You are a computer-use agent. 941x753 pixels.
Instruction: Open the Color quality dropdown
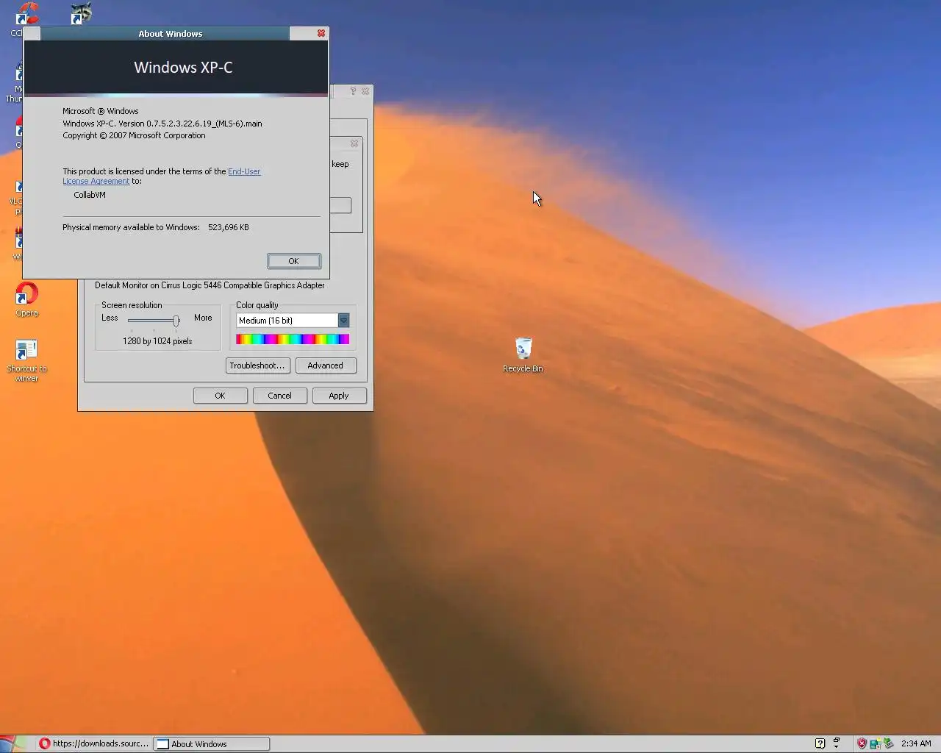click(343, 321)
